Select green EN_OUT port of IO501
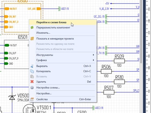This screenshot has width=151, height=113. point(6,53)
